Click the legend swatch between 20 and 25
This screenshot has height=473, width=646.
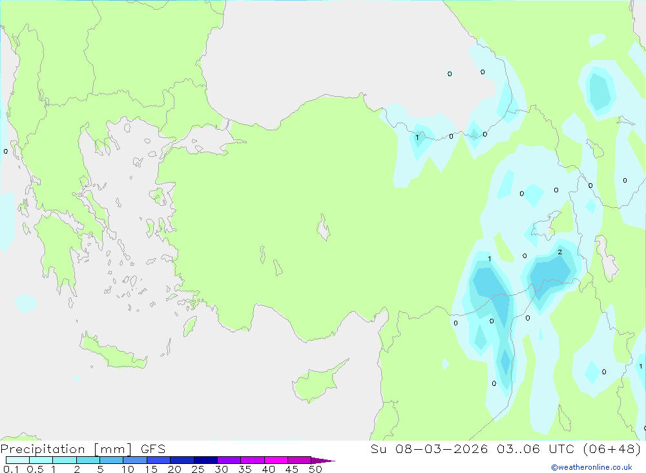182,460
